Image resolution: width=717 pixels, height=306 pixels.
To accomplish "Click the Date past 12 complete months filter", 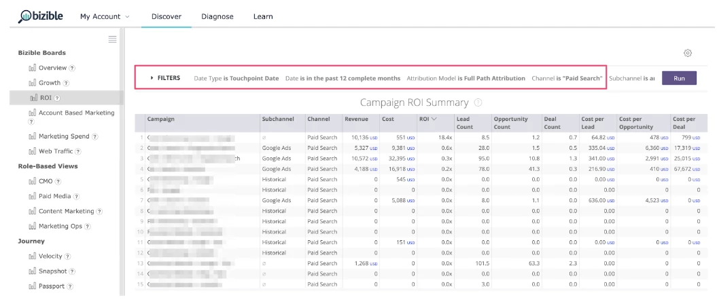I will (343, 78).
